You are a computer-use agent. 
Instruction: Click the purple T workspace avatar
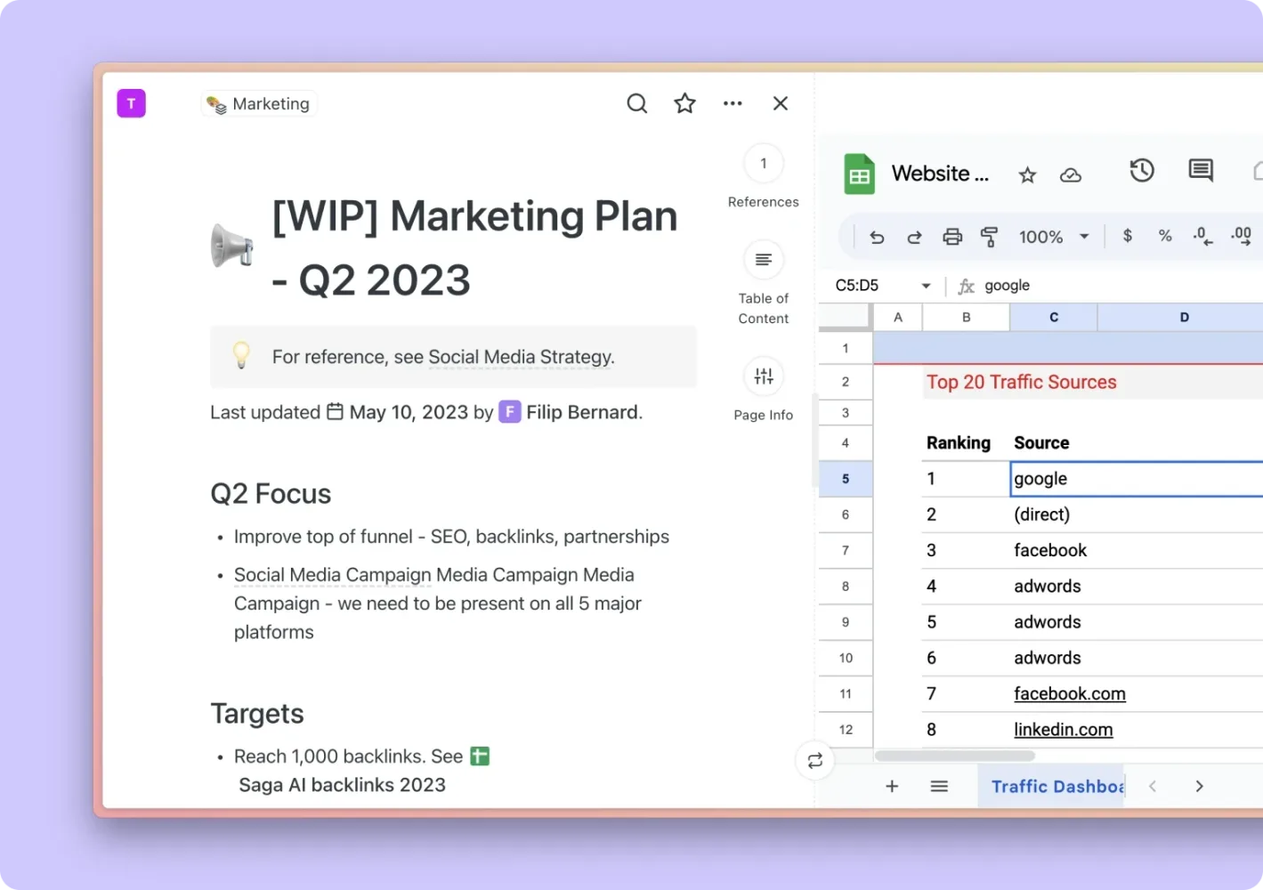(x=131, y=103)
